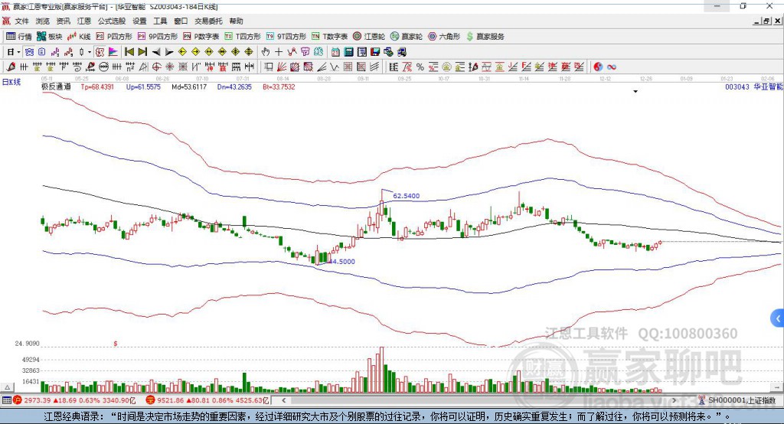Click the 44.5000 low price marker
This screenshot has height=424, width=784.
341,262
